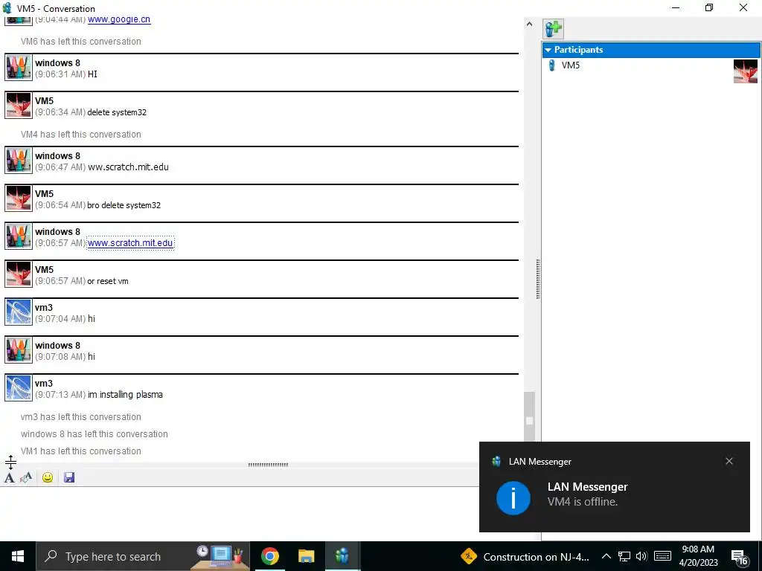Screen dimensions: 762x571
Task: Click 'windows 8 has left this conversation' notice
Action: click(95, 434)
